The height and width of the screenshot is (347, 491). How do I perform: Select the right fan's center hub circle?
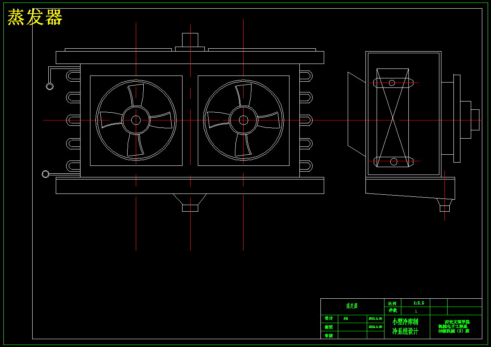(244, 120)
